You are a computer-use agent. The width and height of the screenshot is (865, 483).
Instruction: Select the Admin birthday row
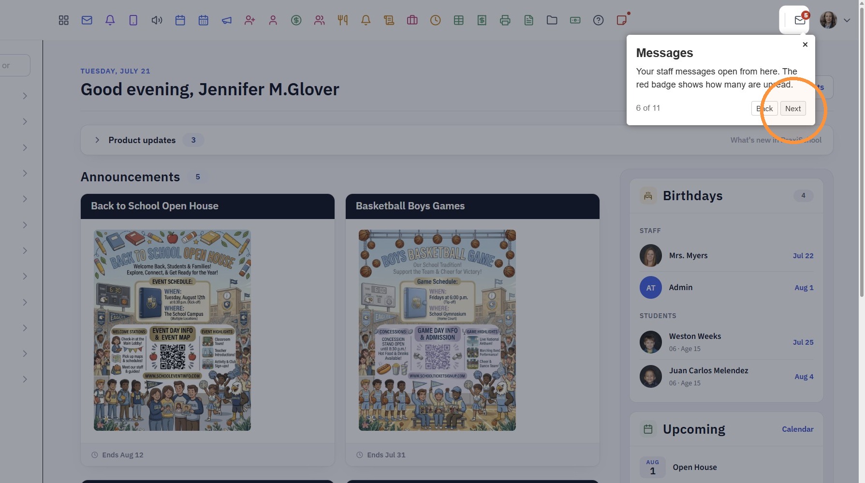(726, 288)
